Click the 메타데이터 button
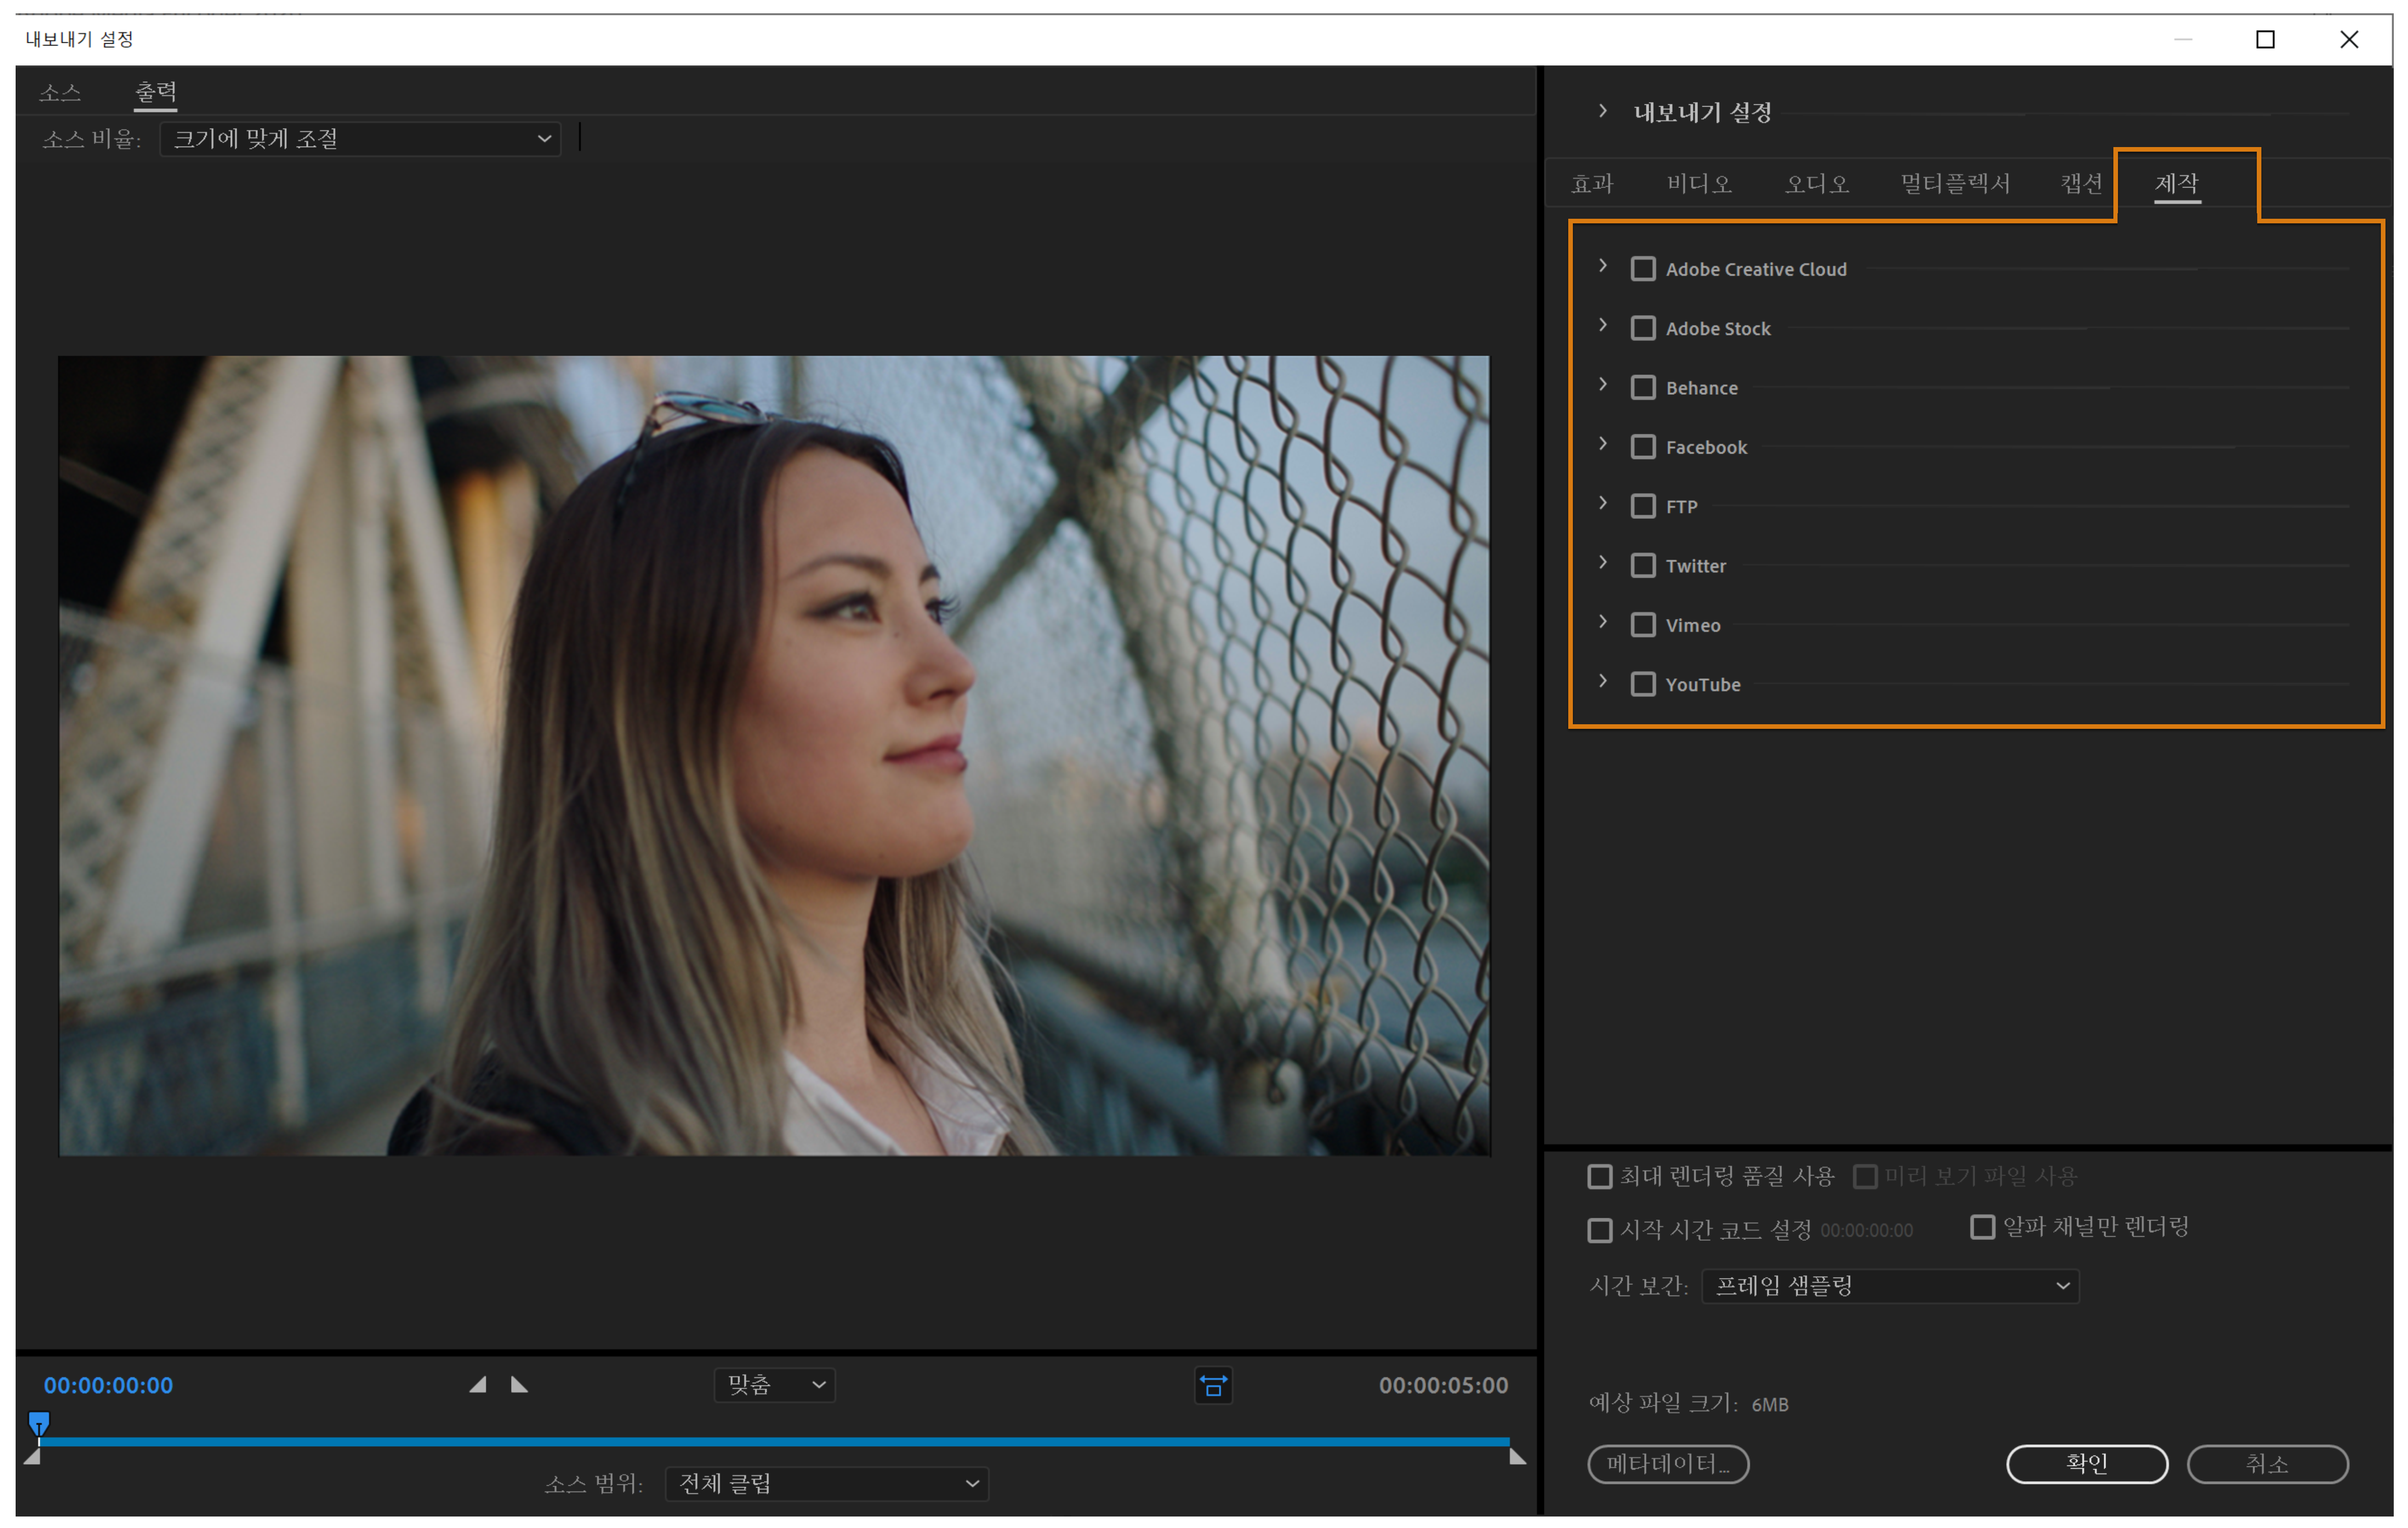Image resolution: width=2408 pixels, height=1528 pixels. click(x=1668, y=1464)
